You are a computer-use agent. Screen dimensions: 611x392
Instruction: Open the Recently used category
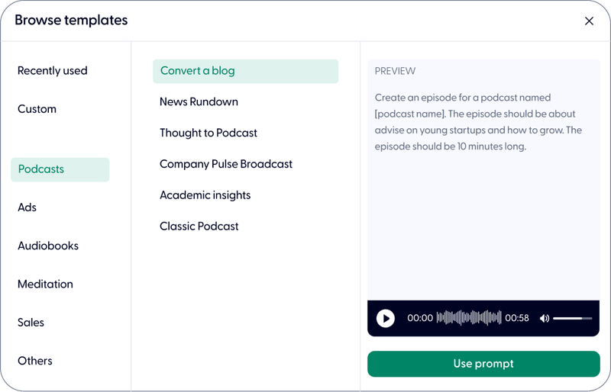(53, 71)
